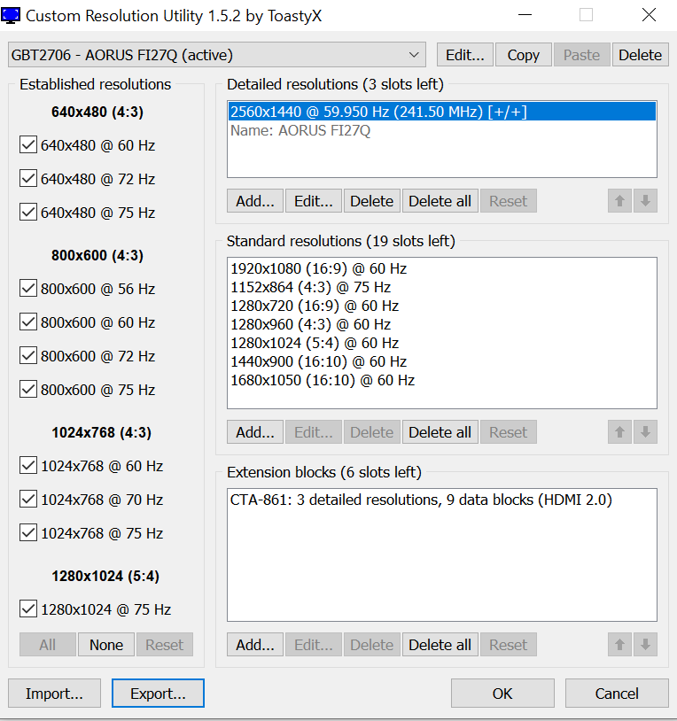Image resolution: width=677 pixels, height=721 pixels.
Task: Toggle 1024x768 @ 60 Hz checkbox
Action: (28, 465)
